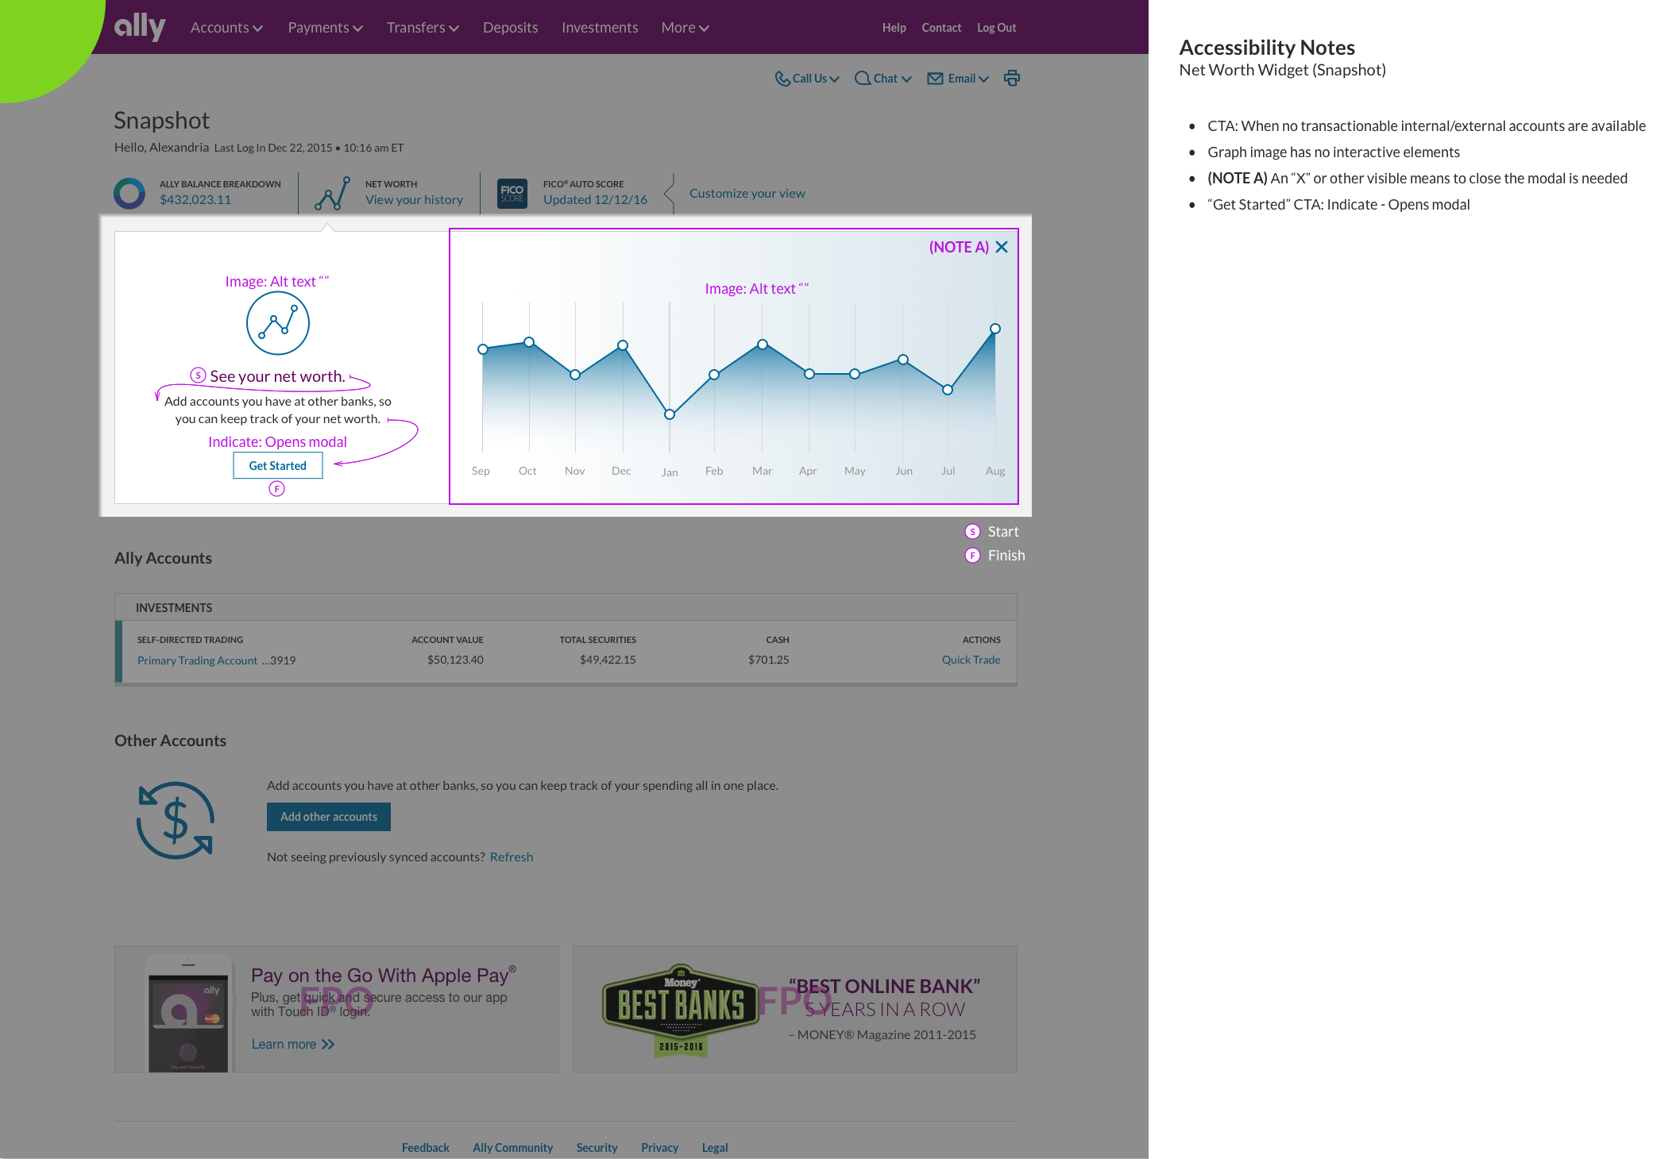Close the net worth graph modal with the X
The width and height of the screenshot is (1680, 1159).
(1002, 247)
